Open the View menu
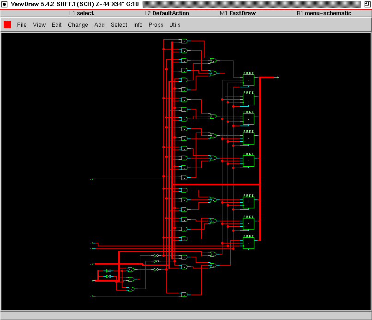The height and width of the screenshot is (320, 372). pyautogui.click(x=39, y=25)
